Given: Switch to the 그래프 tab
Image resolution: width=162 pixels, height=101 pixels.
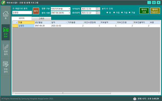Looking at the screenshot, I should point(41,19).
